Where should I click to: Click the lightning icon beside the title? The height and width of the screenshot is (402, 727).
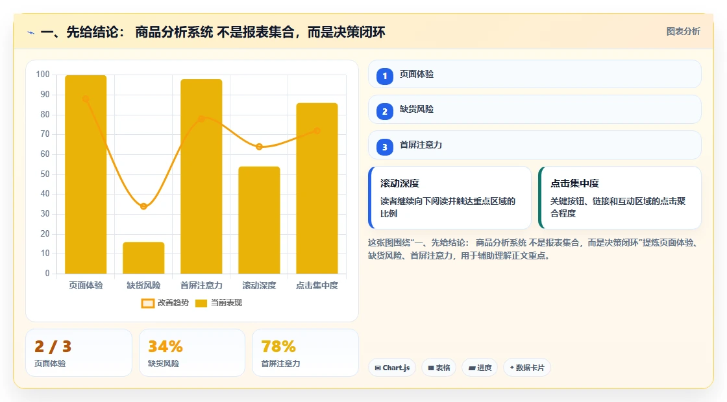click(31, 33)
